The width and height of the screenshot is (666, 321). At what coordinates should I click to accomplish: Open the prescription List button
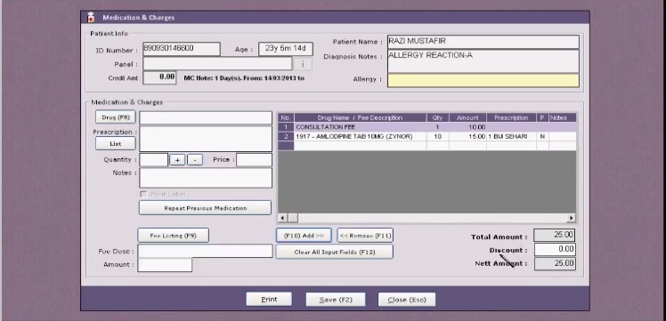coord(116,144)
